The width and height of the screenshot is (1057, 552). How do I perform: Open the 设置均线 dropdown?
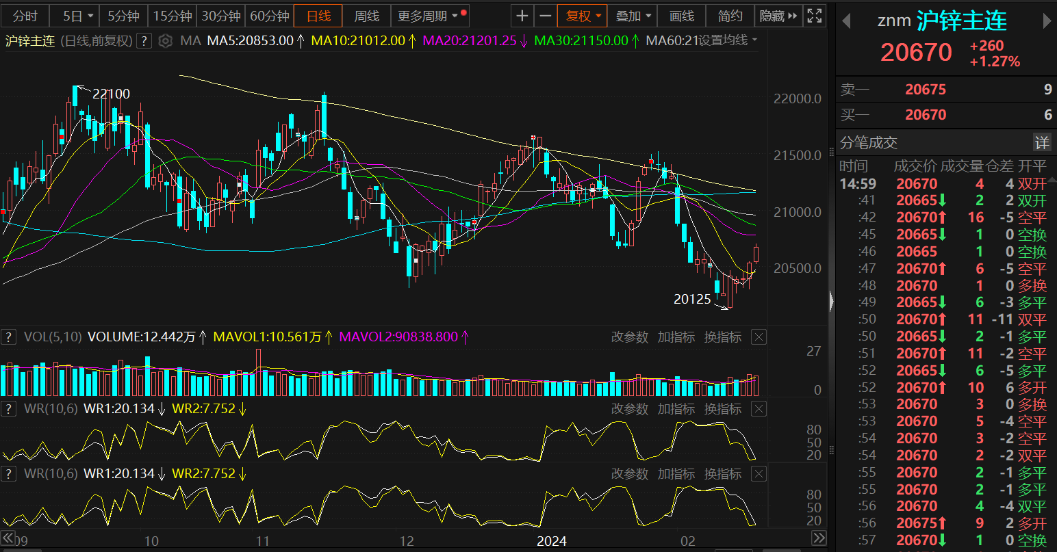(x=727, y=40)
